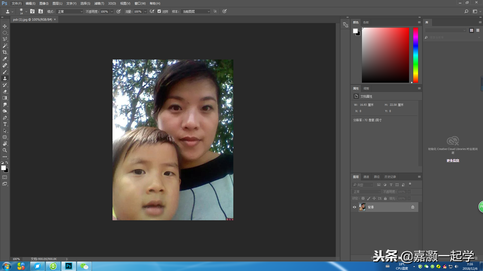This screenshot has height=271, width=483.
Task: Select the Elliptical Marquee tool
Action: pos(5,33)
